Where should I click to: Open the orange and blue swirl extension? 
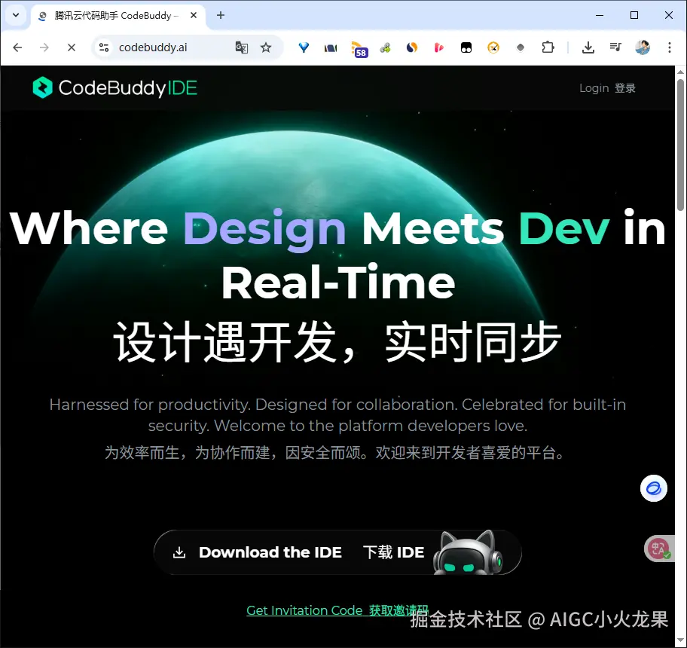tap(412, 47)
